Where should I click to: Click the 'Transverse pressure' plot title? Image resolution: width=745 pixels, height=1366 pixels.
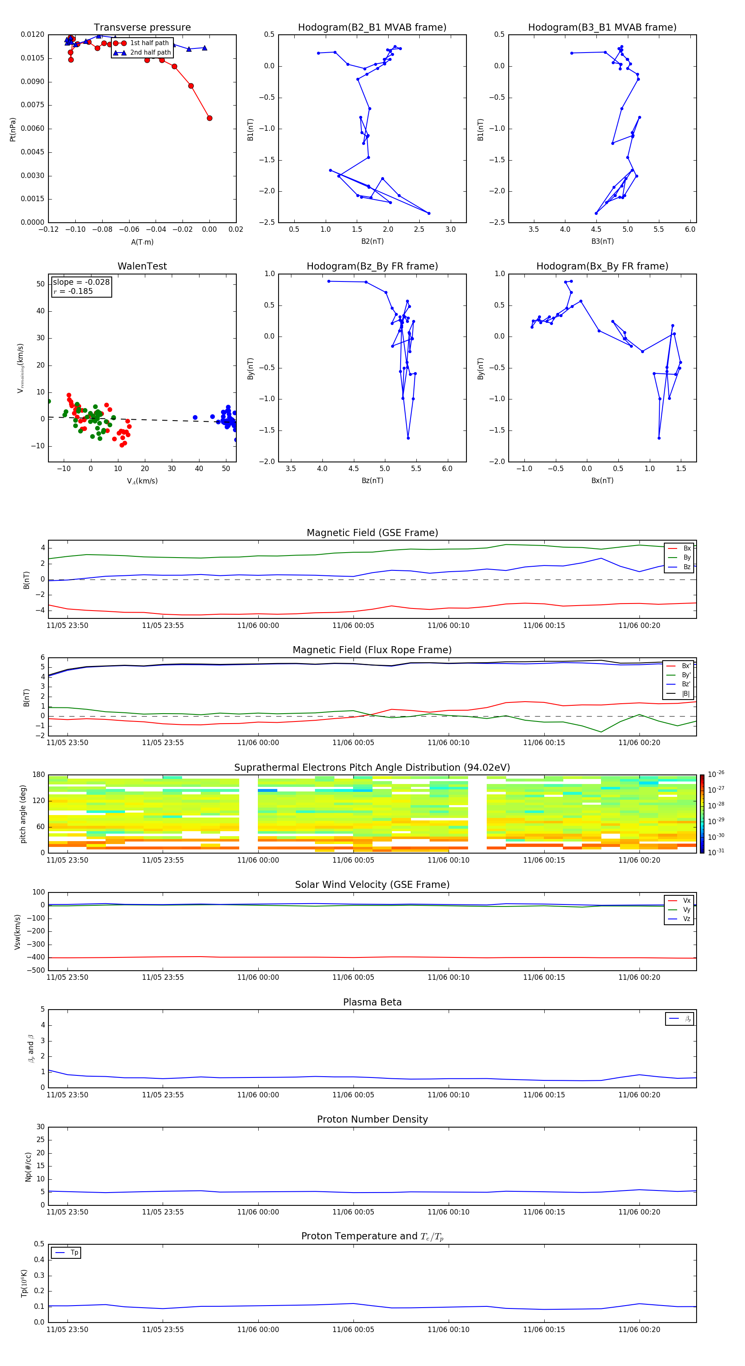tap(142, 28)
